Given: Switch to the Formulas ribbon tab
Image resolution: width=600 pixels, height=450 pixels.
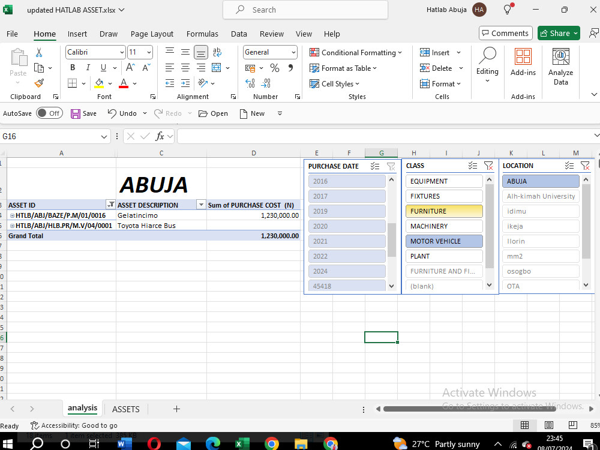Looking at the screenshot, I should point(202,34).
